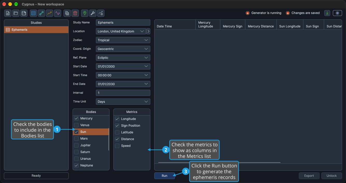346x183 pixels.
Task: Expand the Time Unit Days dropdown
Action: pyautogui.click(x=123, y=102)
